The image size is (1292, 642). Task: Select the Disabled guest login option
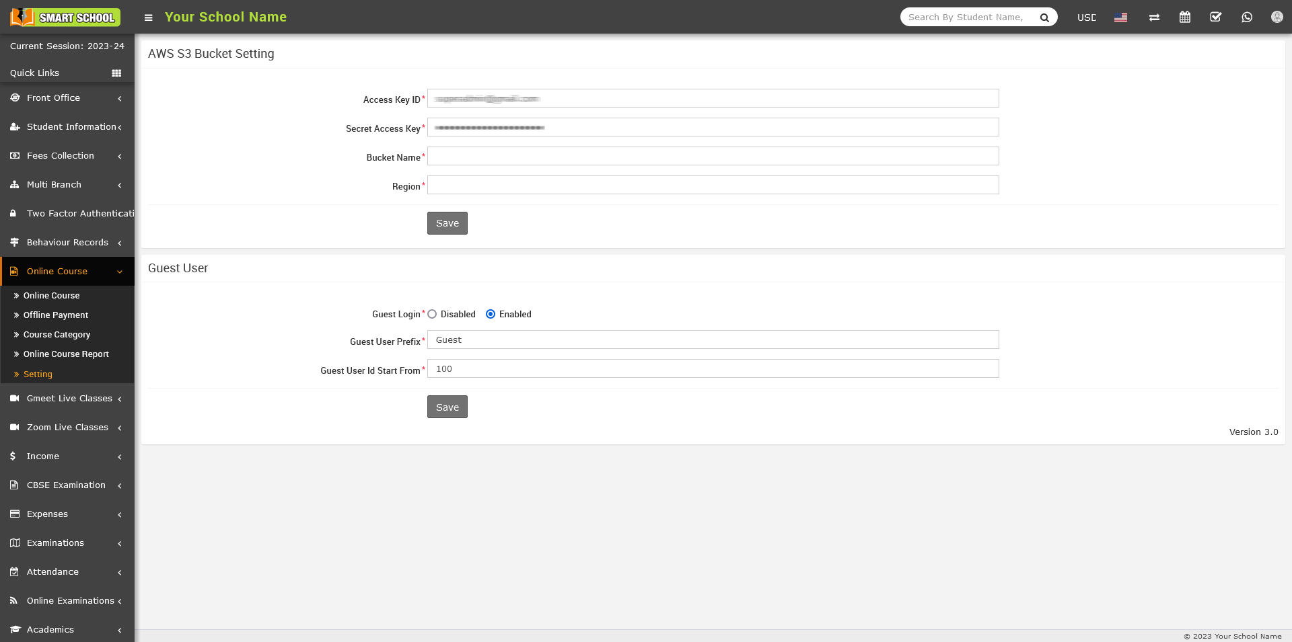click(x=432, y=314)
